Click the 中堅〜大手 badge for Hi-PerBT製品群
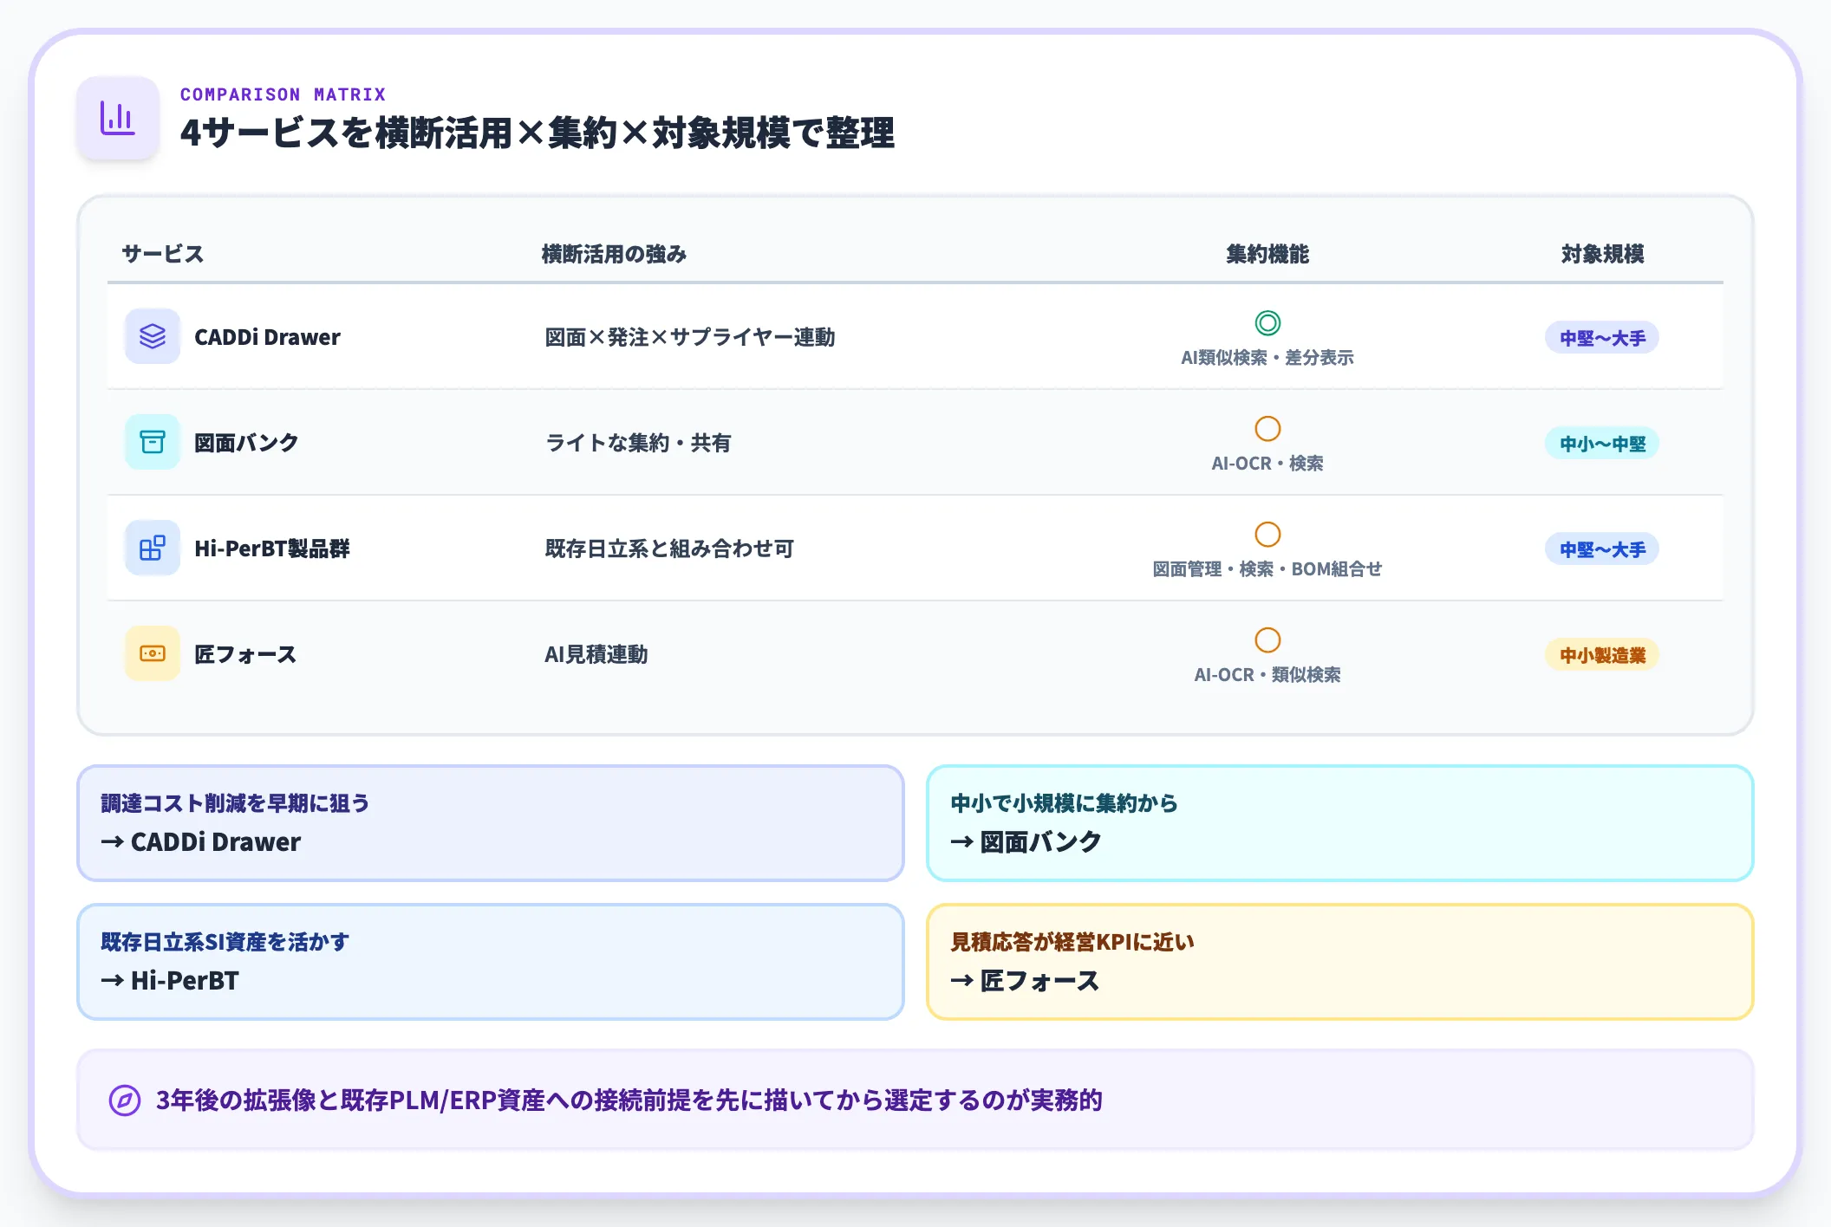This screenshot has width=1831, height=1227. point(1600,549)
